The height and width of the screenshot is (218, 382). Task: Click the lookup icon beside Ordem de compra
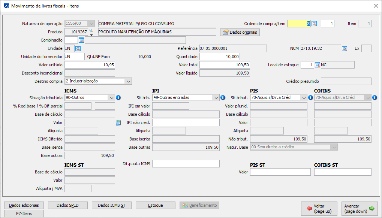314,24
